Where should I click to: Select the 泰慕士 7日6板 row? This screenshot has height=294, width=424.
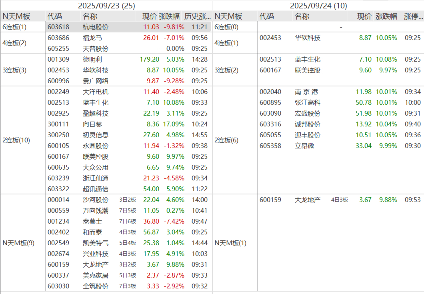click(128, 221)
